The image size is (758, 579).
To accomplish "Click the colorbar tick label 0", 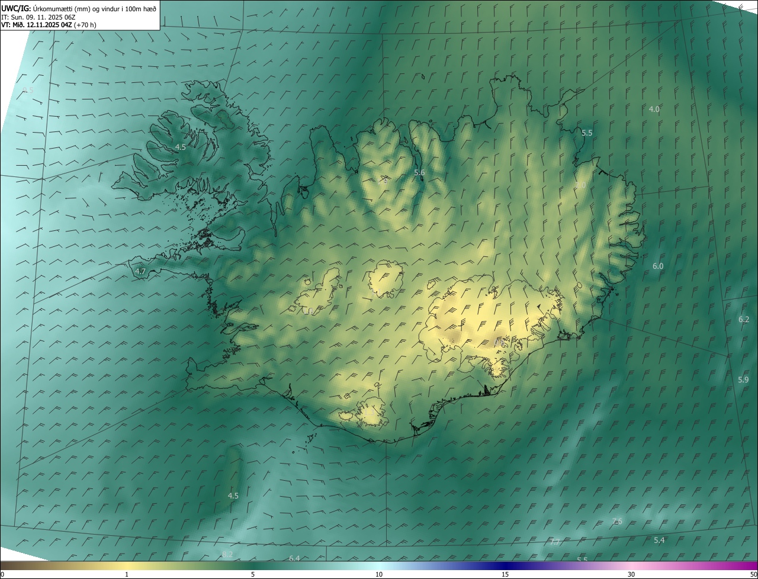I will point(2,574).
